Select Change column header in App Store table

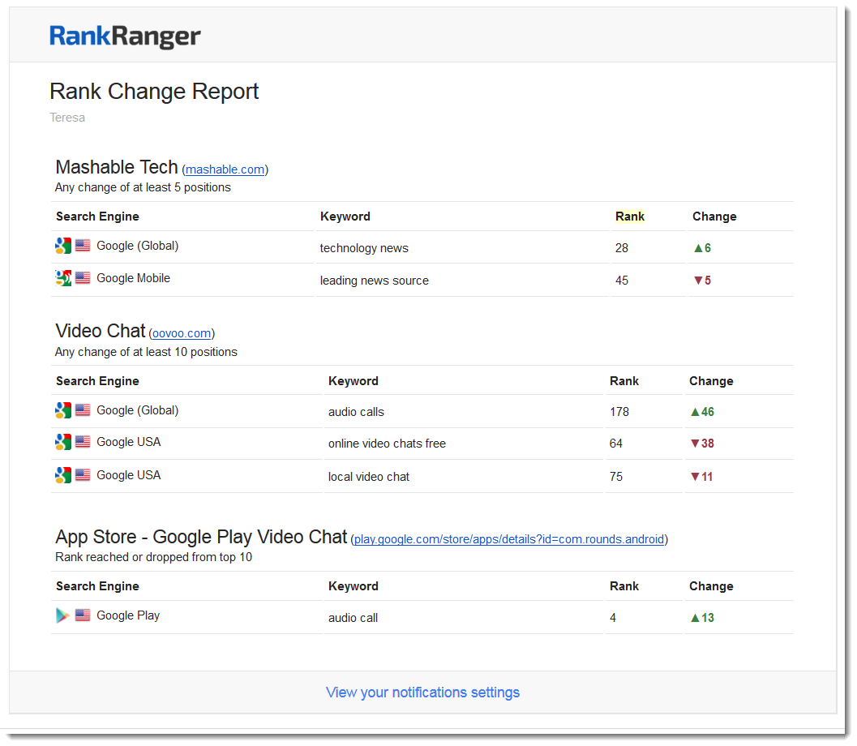pos(711,586)
